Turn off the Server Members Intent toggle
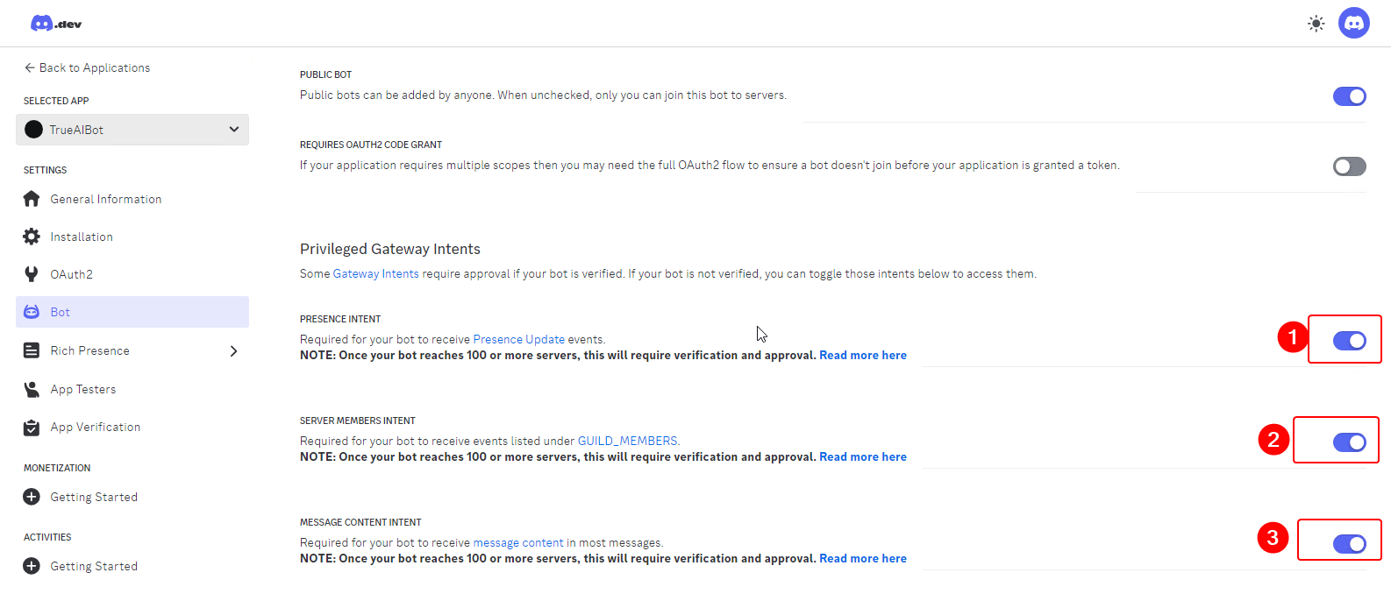The image size is (1391, 601). click(x=1350, y=442)
